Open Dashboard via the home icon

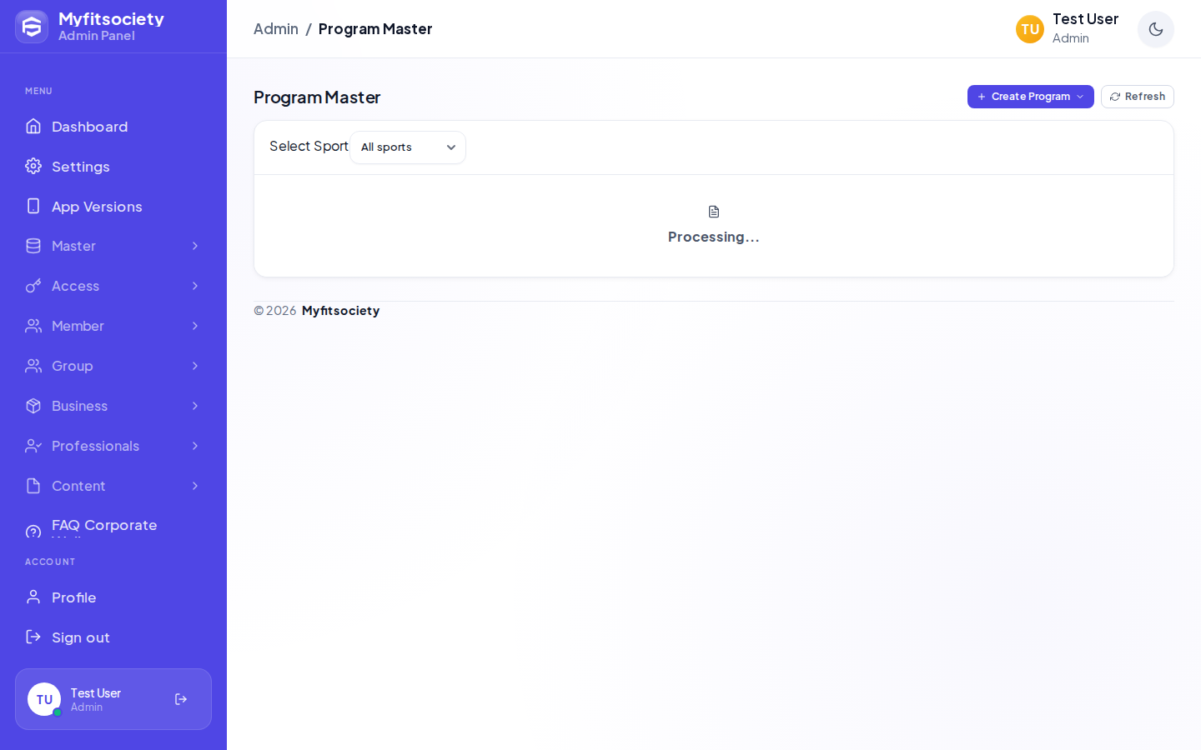(33, 126)
